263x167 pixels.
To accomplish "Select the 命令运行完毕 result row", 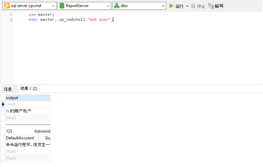I will 28,144.
